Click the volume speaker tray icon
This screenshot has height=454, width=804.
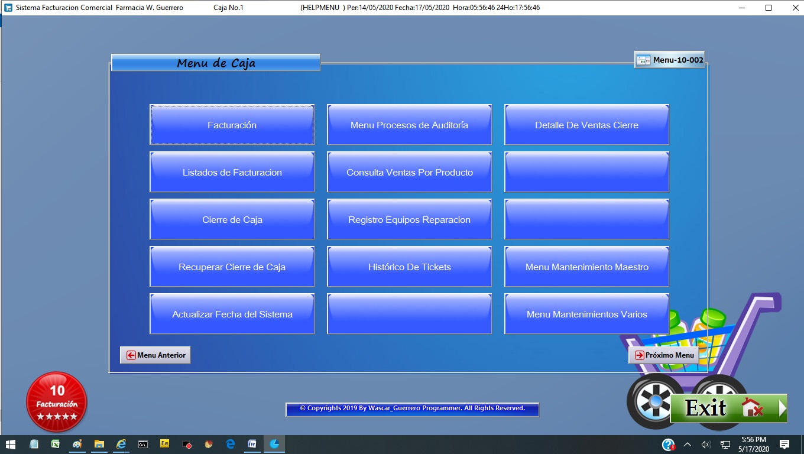(x=705, y=445)
